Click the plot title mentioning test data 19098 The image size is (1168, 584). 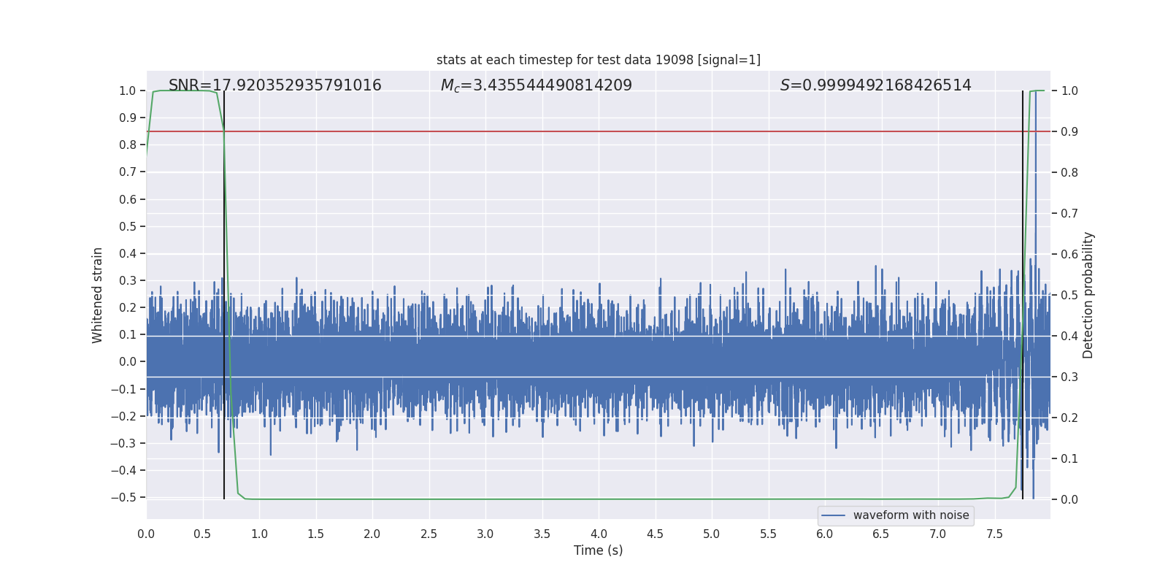599,60
